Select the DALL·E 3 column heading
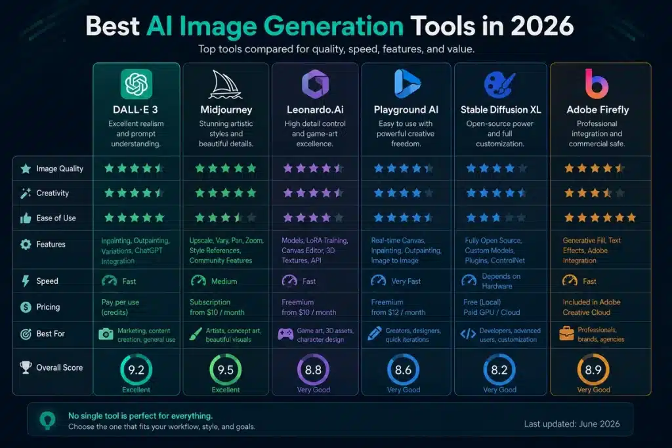 (x=135, y=110)
